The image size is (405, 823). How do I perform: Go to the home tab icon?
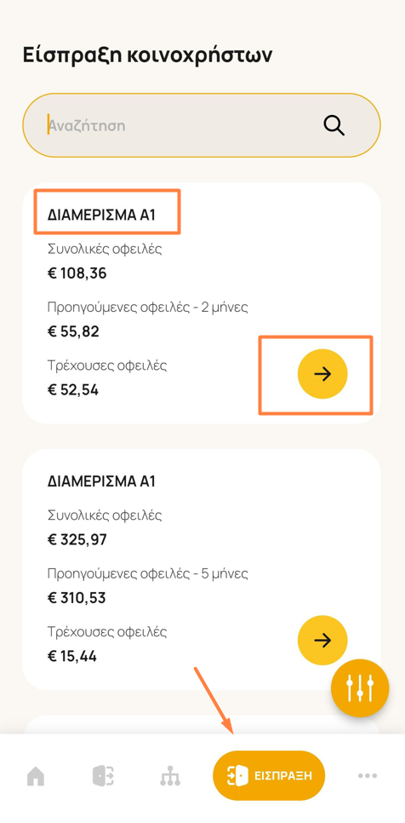click(36, 776)
